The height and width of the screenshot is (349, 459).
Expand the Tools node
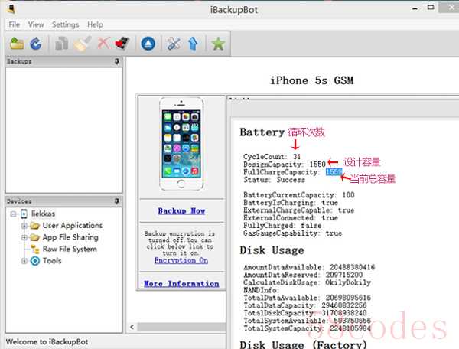click(24, 260)
